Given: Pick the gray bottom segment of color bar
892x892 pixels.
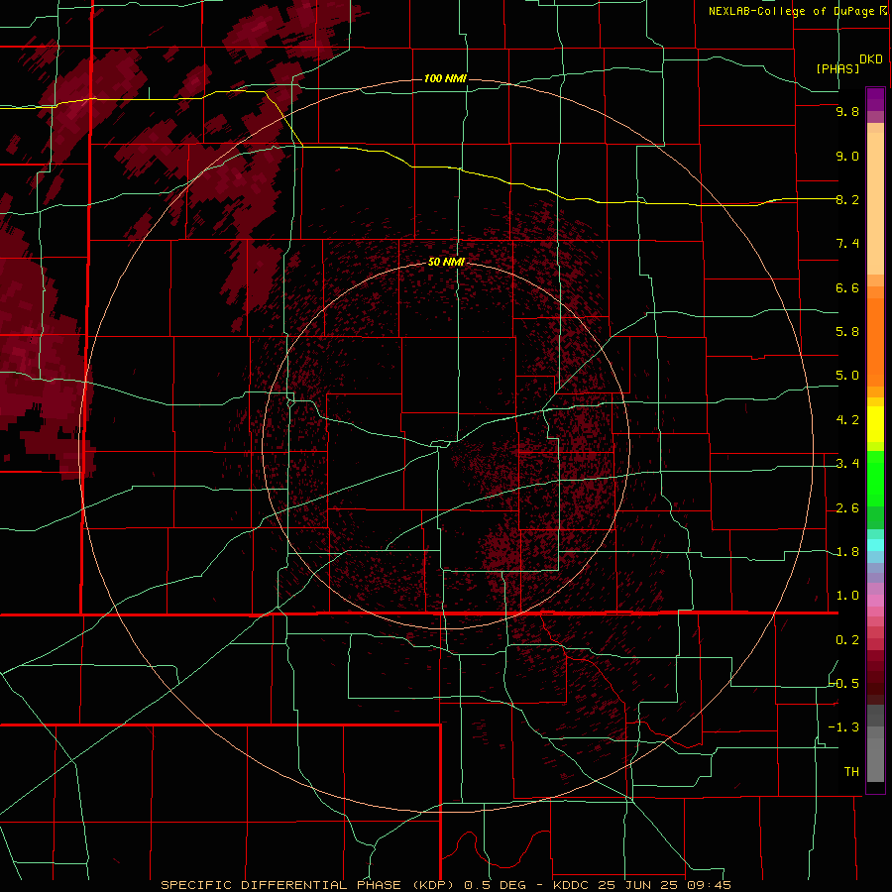Looking at the screenshot, I should [x=875, y=759].
